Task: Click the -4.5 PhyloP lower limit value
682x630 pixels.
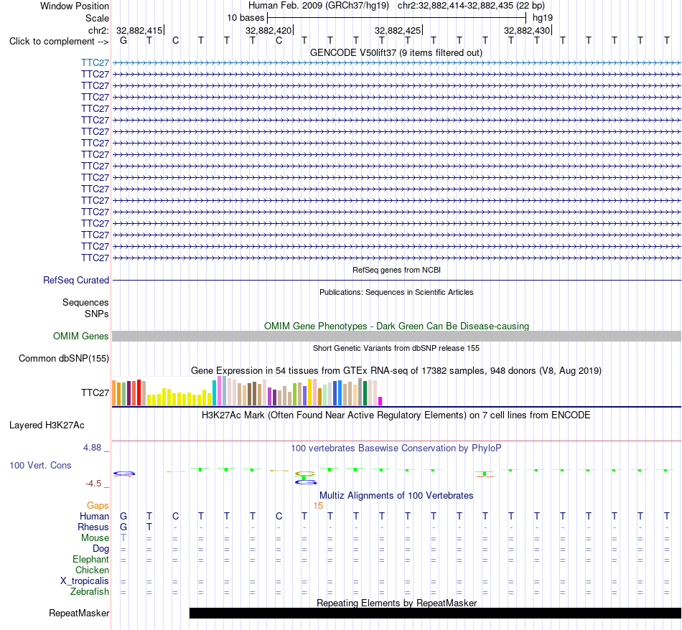Action: 93,484
